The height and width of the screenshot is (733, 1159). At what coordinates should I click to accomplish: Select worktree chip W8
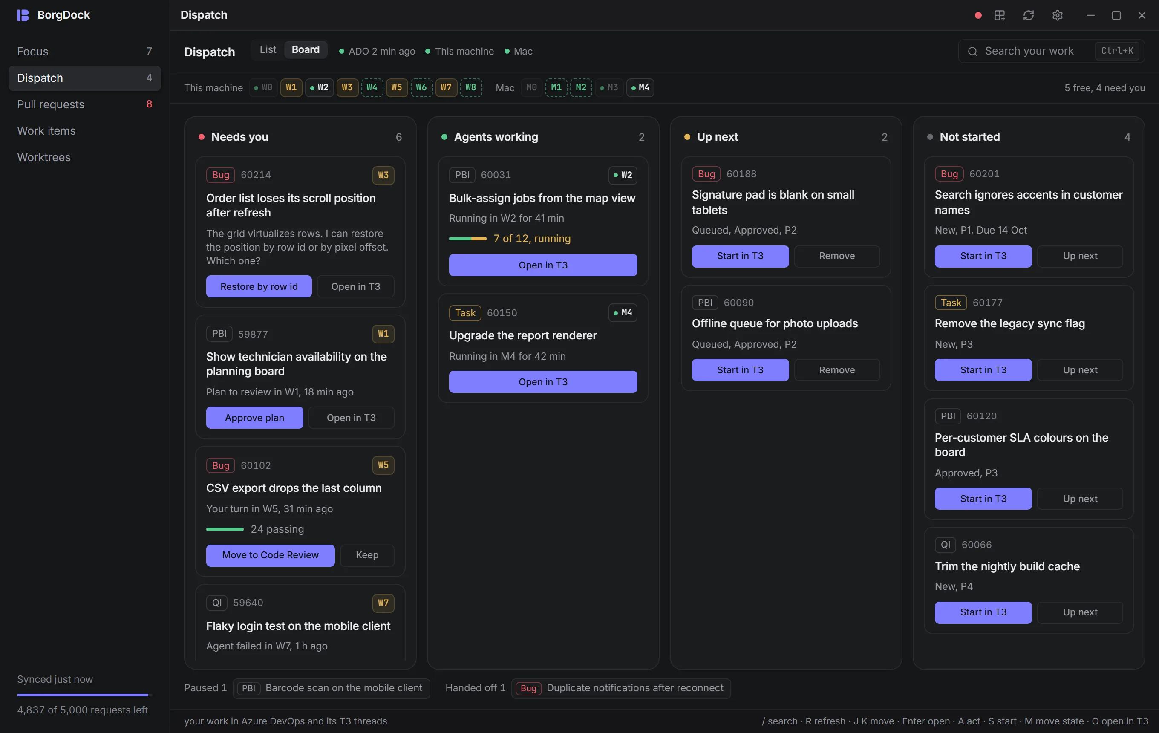471,88
